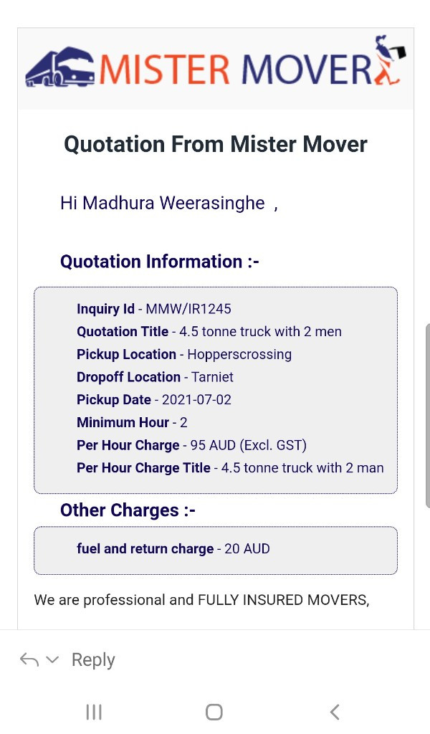
Task: Click the email scrollbar on the right edge
Action: [427, 416]
